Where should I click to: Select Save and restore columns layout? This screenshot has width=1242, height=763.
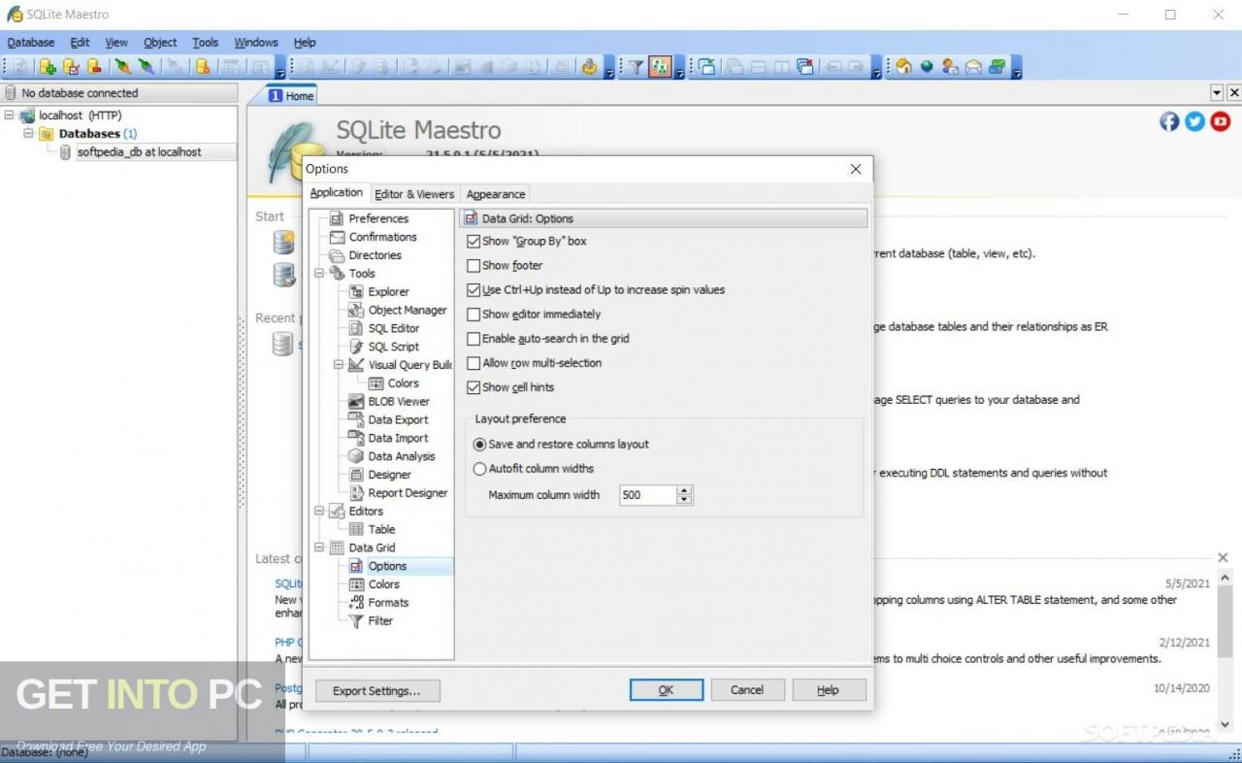(479, 444)
